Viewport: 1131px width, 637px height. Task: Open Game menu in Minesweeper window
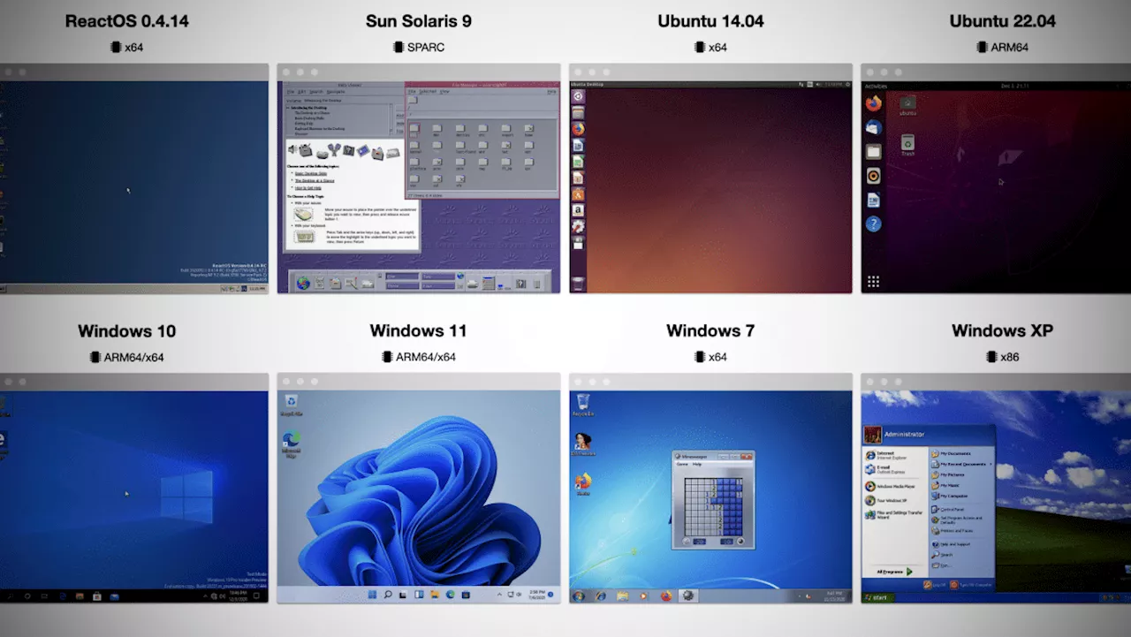[682, 464]
